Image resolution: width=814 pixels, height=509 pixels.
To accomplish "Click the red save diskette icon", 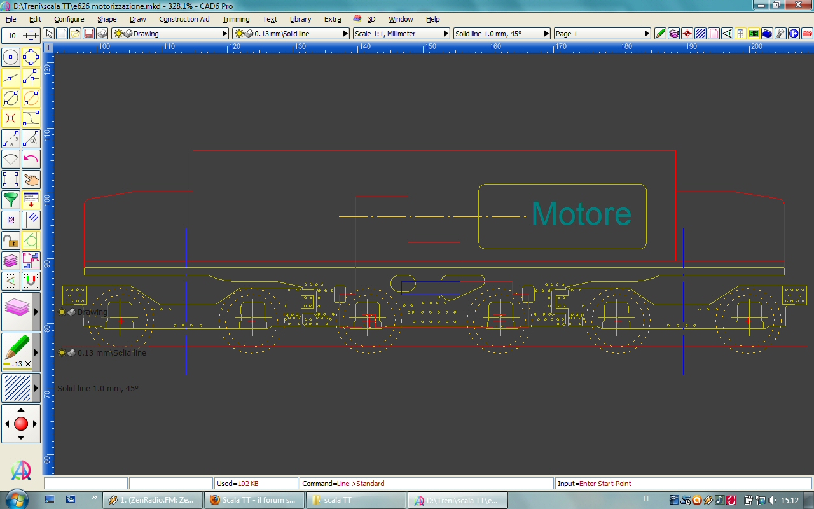I will pos(89,34).
